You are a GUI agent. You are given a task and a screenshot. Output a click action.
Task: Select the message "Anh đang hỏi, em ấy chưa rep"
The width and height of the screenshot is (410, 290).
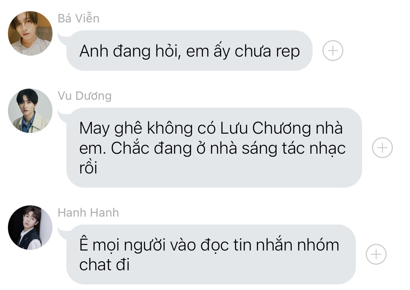coord(189,50)
